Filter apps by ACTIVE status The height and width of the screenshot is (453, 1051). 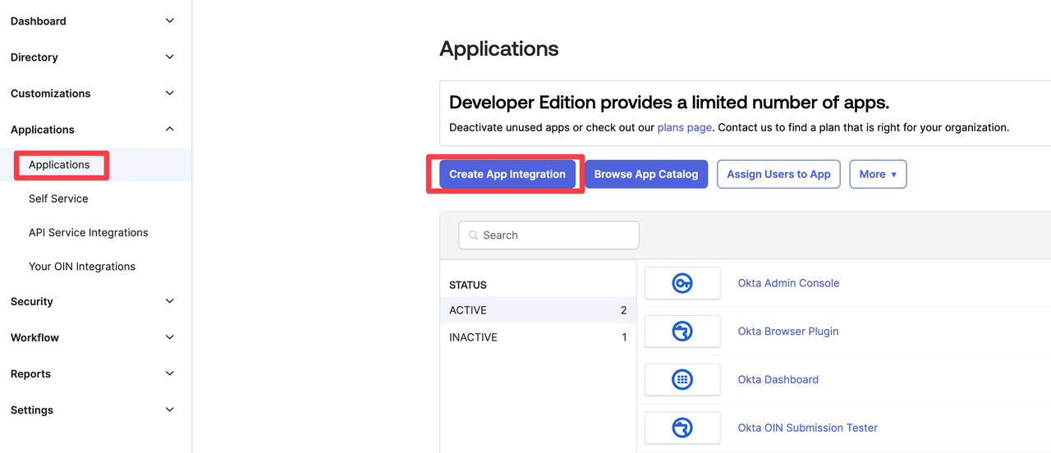[538, 310]
